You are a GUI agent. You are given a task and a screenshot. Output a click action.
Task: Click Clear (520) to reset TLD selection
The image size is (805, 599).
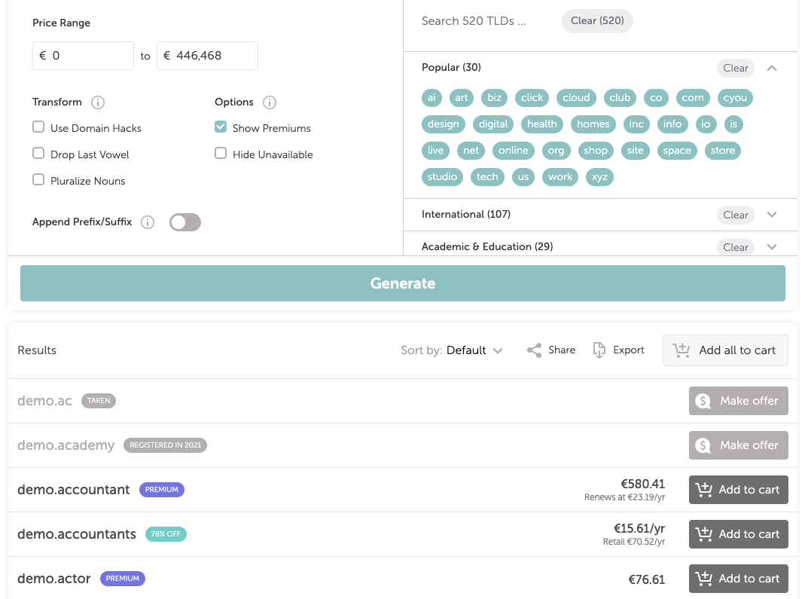click(597, 20)
